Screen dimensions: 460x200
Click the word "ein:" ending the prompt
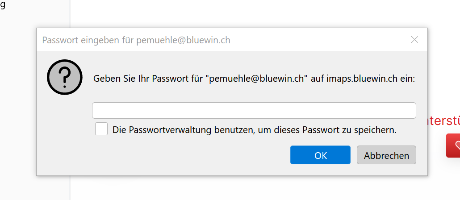tap(407, 79)
